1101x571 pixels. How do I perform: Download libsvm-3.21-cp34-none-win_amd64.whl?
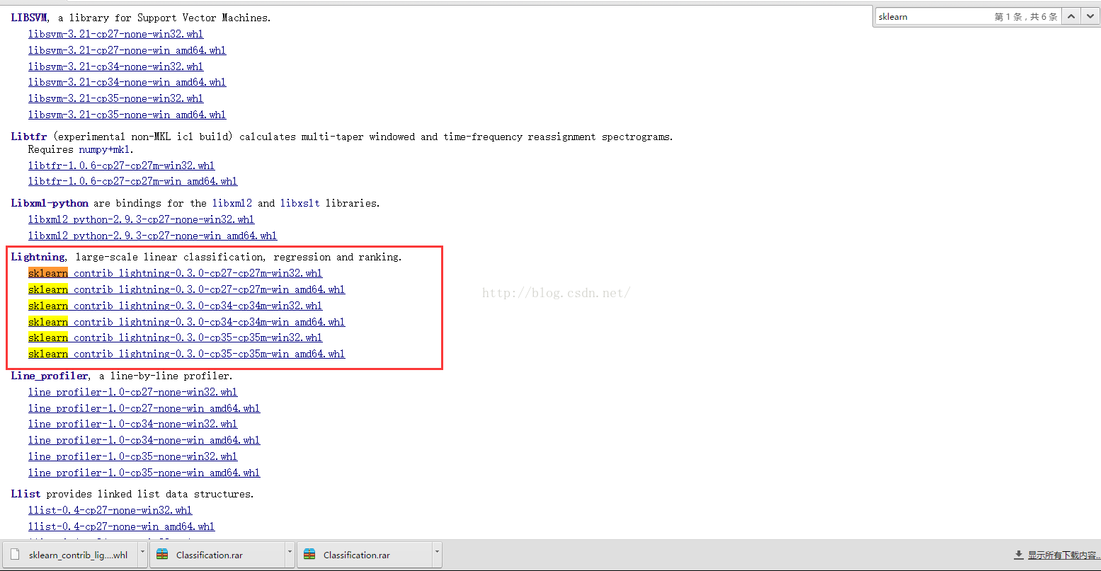(127, 82)
